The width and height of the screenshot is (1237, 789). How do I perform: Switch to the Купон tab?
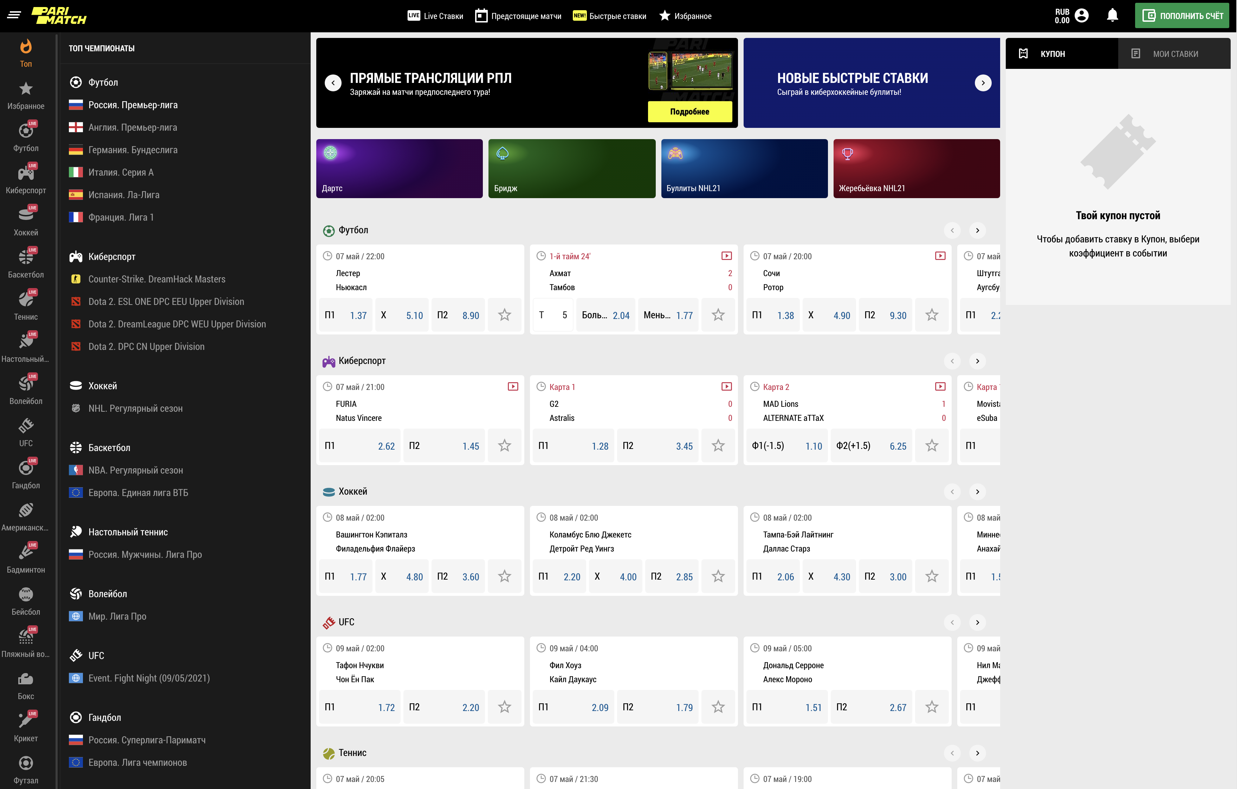[1061, 53]
